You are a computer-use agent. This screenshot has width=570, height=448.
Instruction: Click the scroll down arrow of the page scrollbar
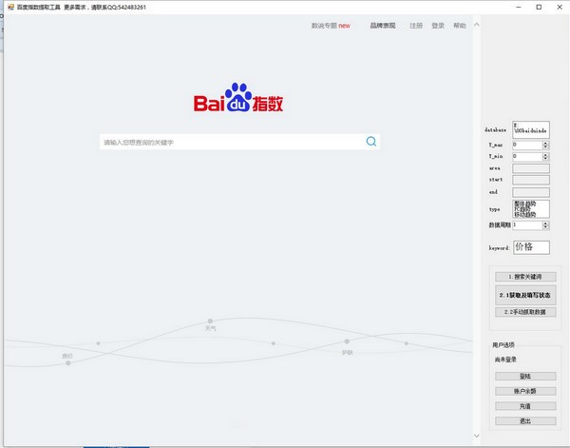[477, 436]
